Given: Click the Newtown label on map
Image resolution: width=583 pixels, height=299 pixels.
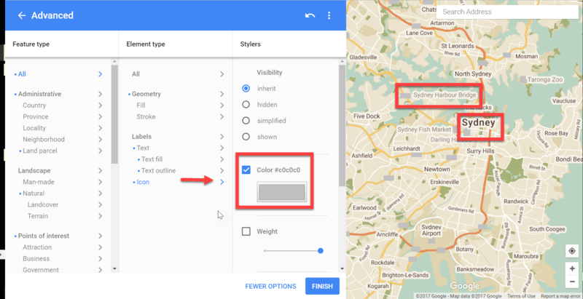Looking at the screenshot, I should click(x=437, y=170).
